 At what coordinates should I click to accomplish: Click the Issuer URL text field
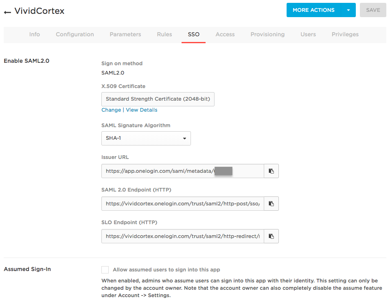tap(182, 171)
